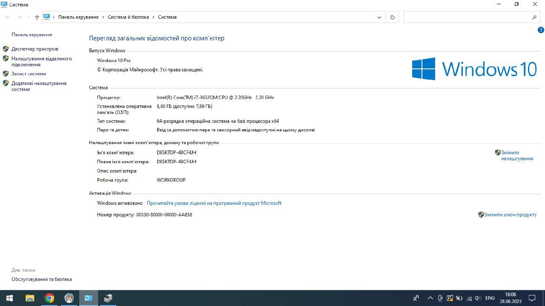Click Змінити ключ продукту link
Image resolution: width=545 pixels, height=306 pixels.
pyautogui.click(x=510, y=215)
